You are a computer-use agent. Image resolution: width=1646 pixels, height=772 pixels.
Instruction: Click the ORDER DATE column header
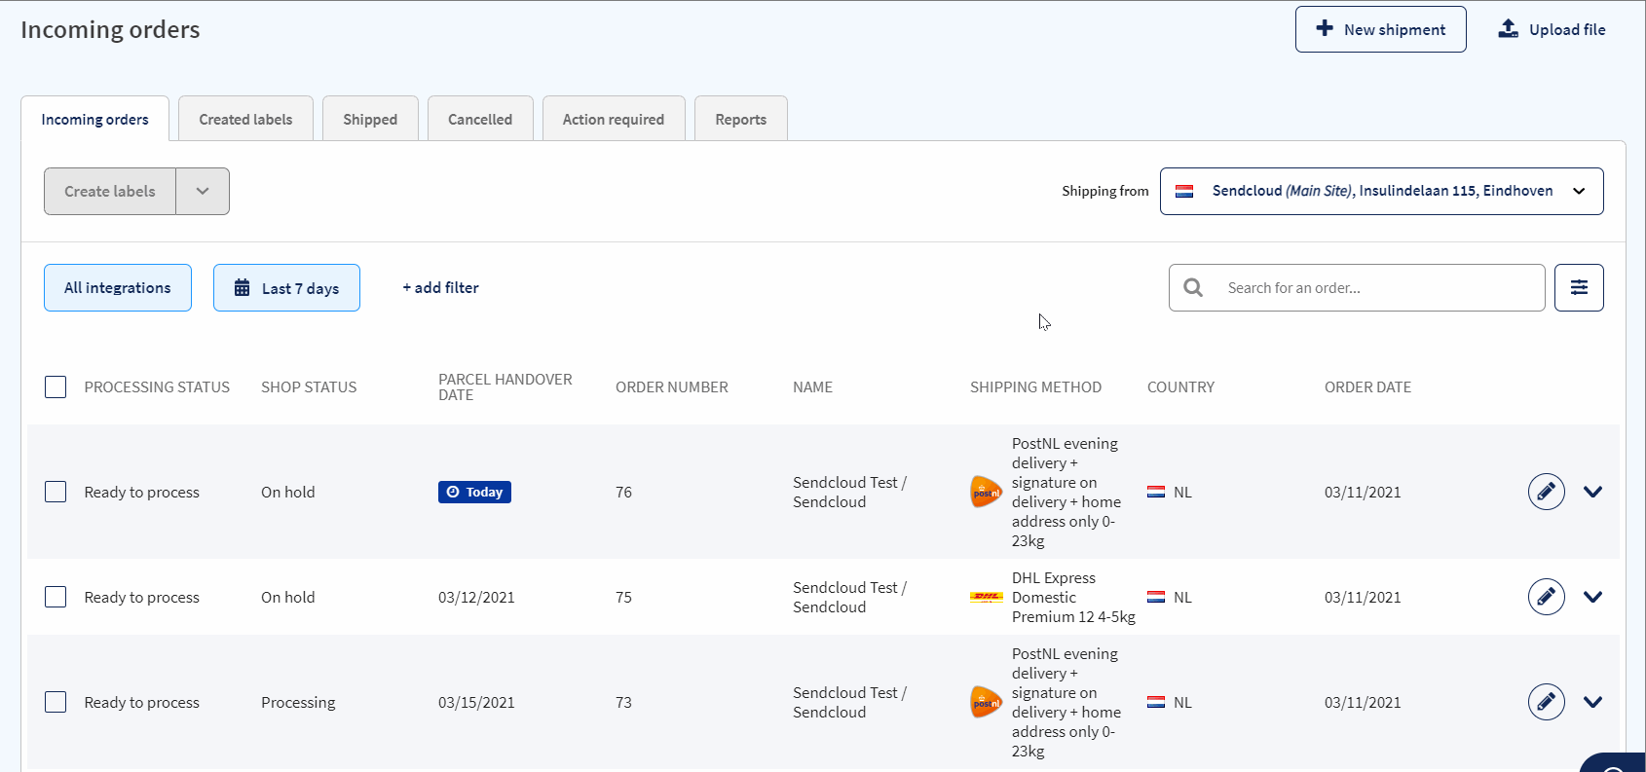coord(1367,386)
